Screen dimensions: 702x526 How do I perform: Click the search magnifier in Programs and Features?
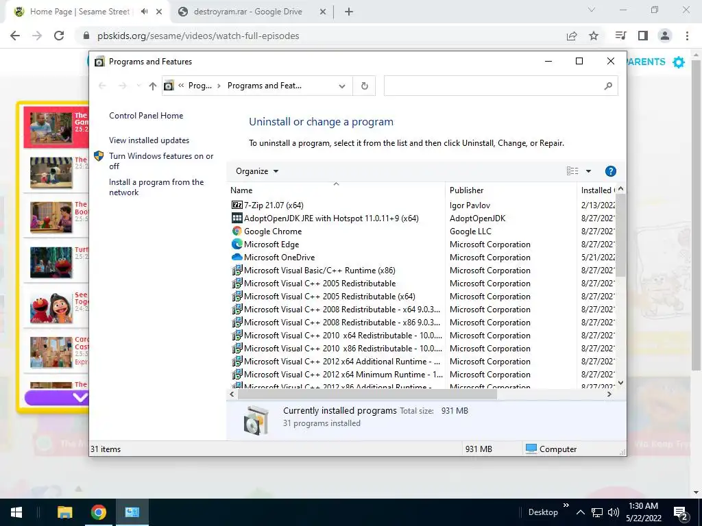[607, 86]
